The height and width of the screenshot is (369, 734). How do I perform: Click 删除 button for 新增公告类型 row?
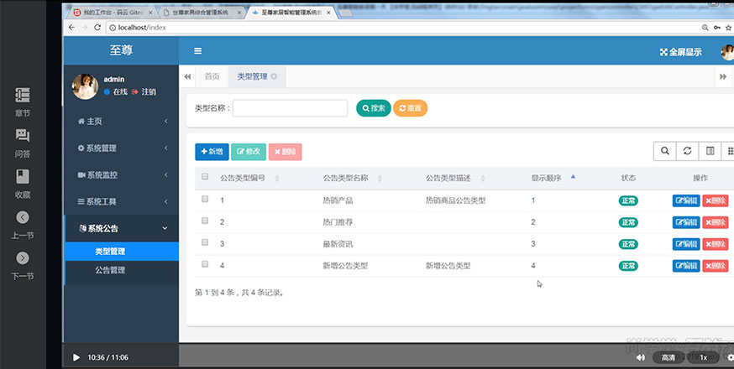tap(716, 266)
